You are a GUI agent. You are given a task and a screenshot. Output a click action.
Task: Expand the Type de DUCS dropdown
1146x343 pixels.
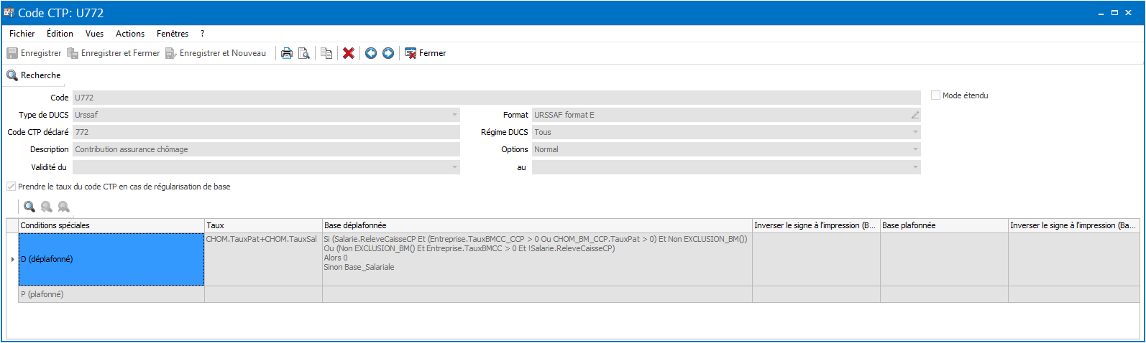click(454, 115)
